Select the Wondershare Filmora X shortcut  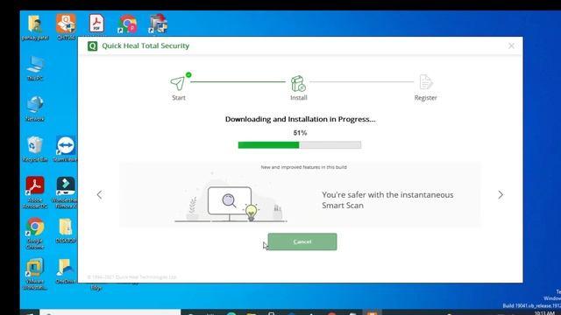[65, 192]
